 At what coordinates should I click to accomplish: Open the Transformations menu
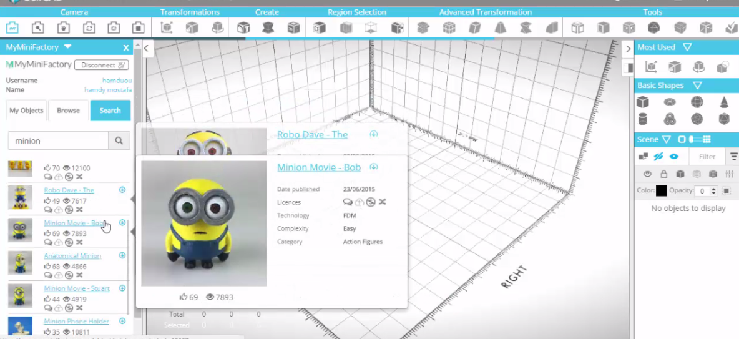[x=190, y=12]
